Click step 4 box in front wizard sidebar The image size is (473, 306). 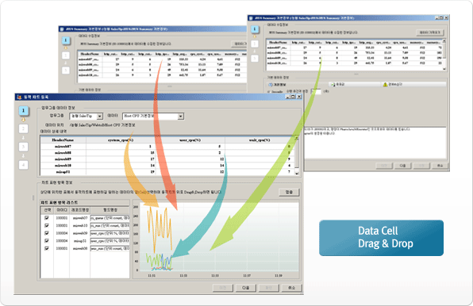23,165
